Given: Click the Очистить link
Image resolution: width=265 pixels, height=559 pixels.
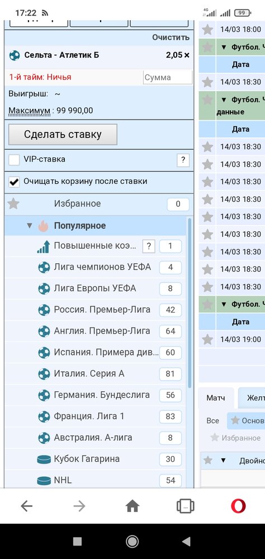Looking at the screenshot, I should point(171,37).
